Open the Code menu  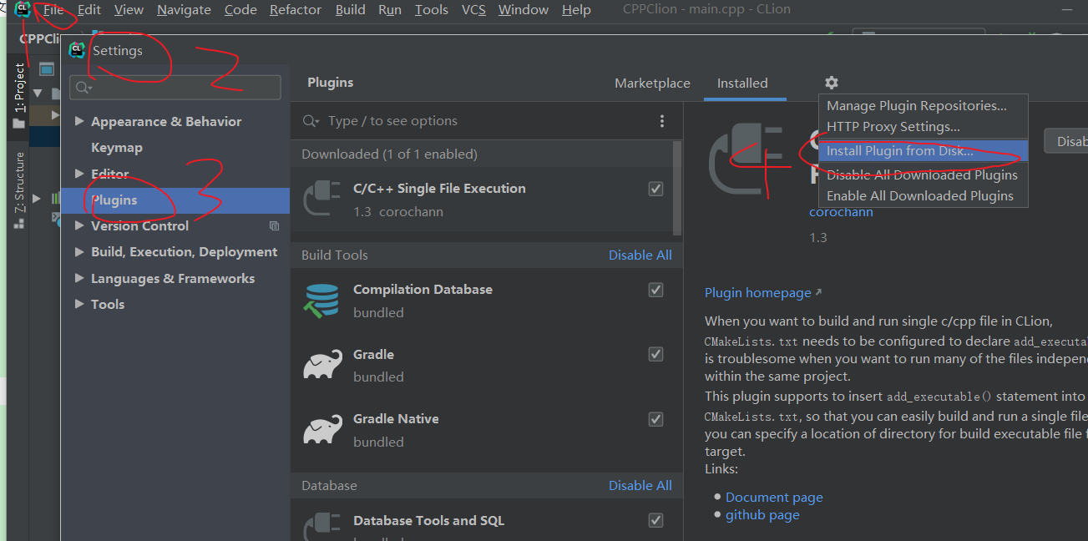[x=240, y=10]
